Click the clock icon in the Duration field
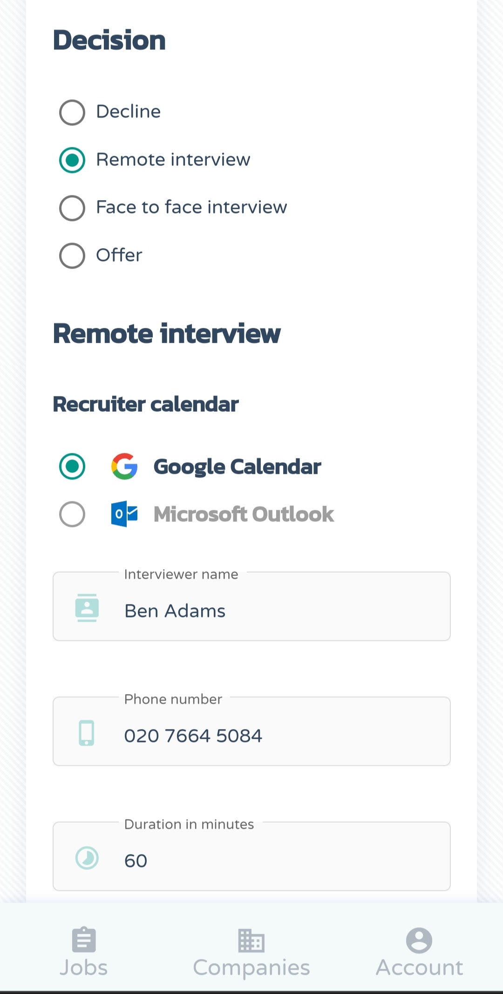503x994 pixels. click(x=86, y=857)
